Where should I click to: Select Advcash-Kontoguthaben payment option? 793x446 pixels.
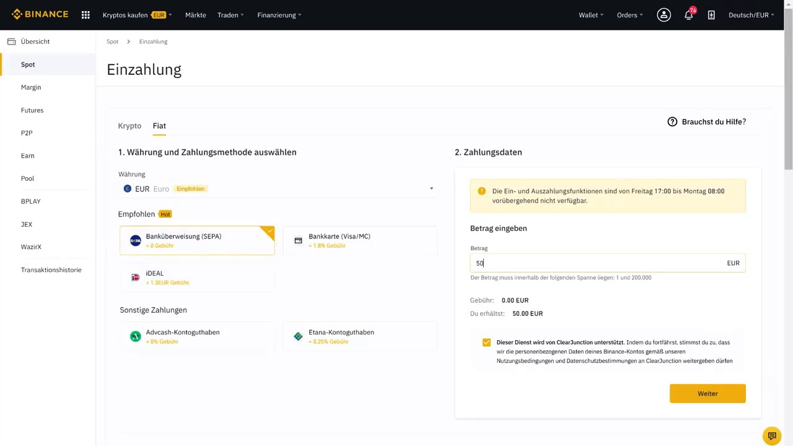(197, 336)
